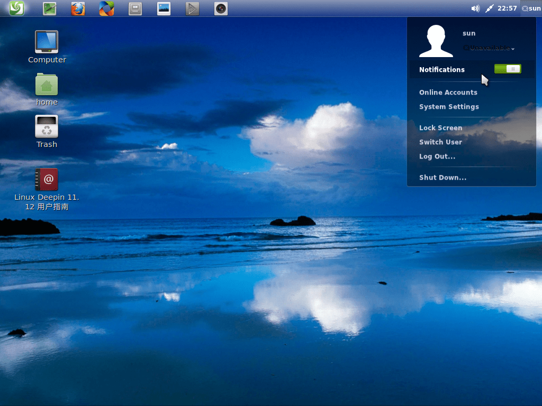Open the media player taskbar icon
Image resolution: width=542 pixels, height=406 pixels.
[x=192, y=8]
